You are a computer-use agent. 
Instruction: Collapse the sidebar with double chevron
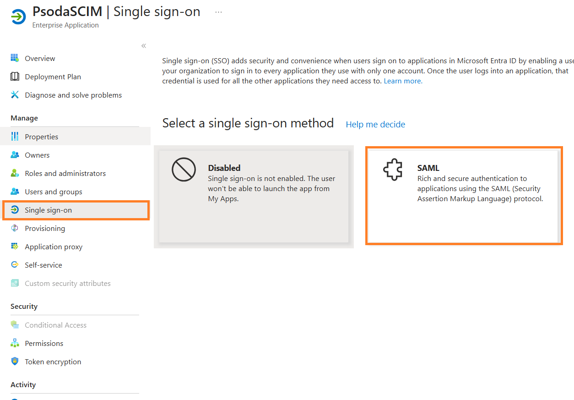pyautogui.click(x=144, y=46)
